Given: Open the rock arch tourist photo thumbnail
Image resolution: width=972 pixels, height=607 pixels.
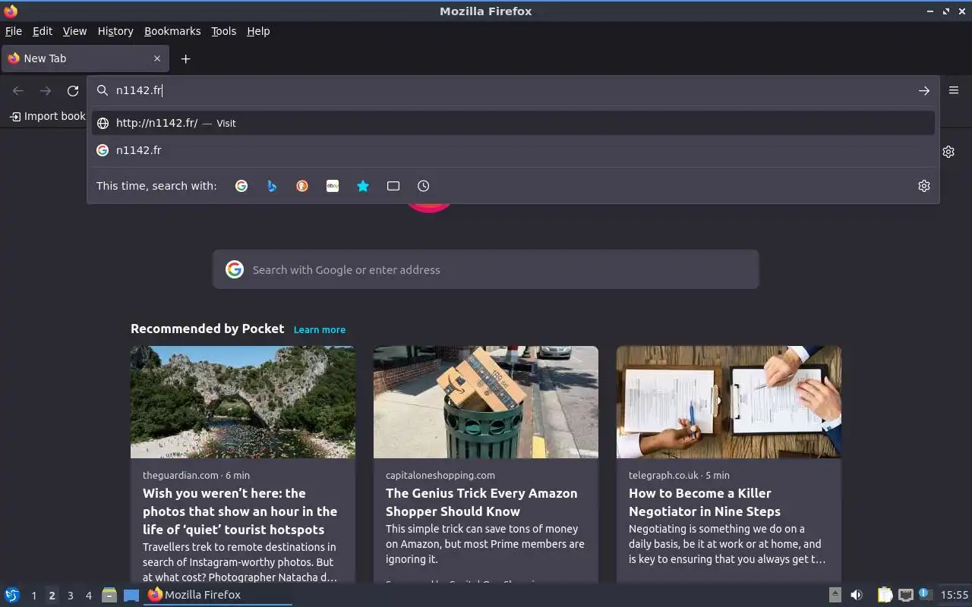Looking at the screenshot, I should point(243,402).
